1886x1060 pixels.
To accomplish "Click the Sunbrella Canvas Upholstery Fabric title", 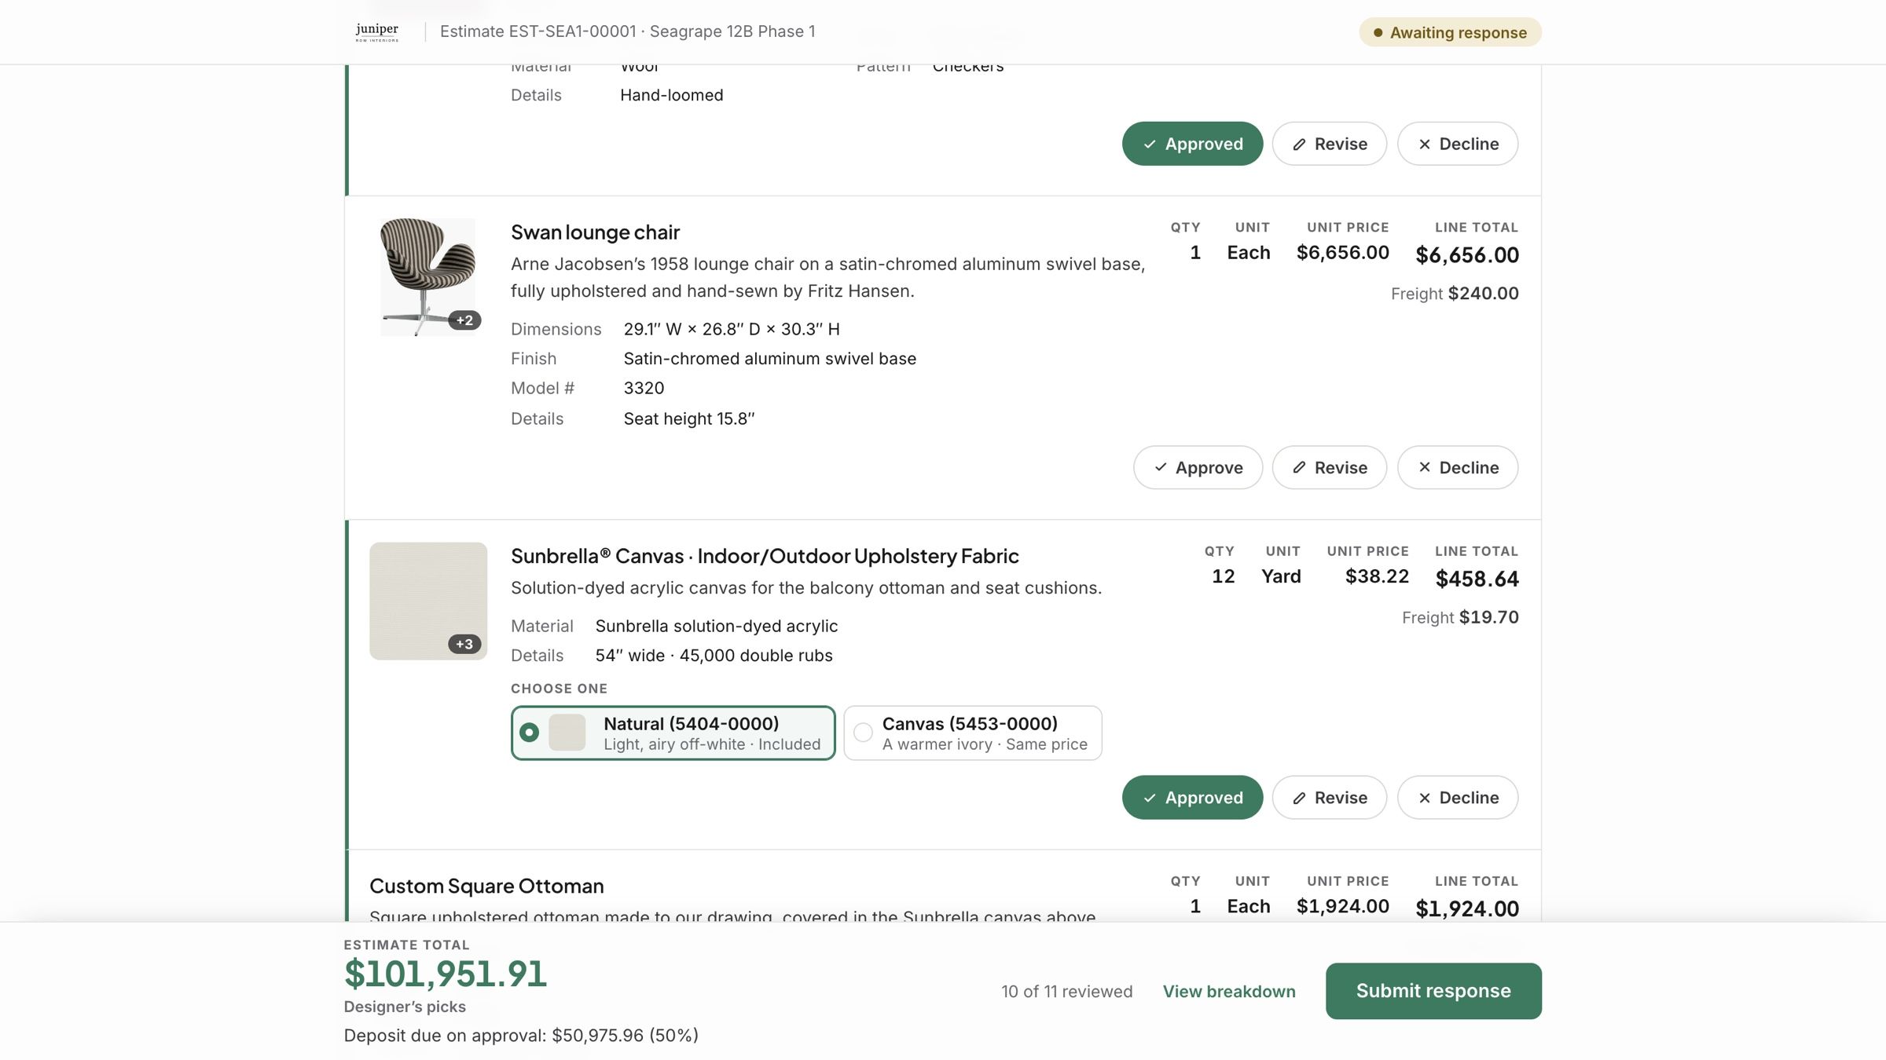I will [765, 557].
